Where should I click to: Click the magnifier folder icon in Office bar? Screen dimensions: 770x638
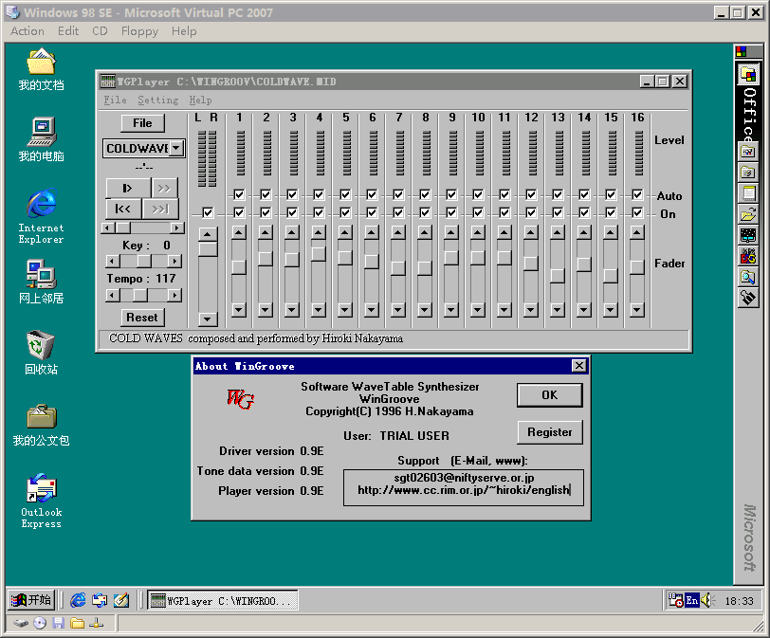tap(748, 277)
